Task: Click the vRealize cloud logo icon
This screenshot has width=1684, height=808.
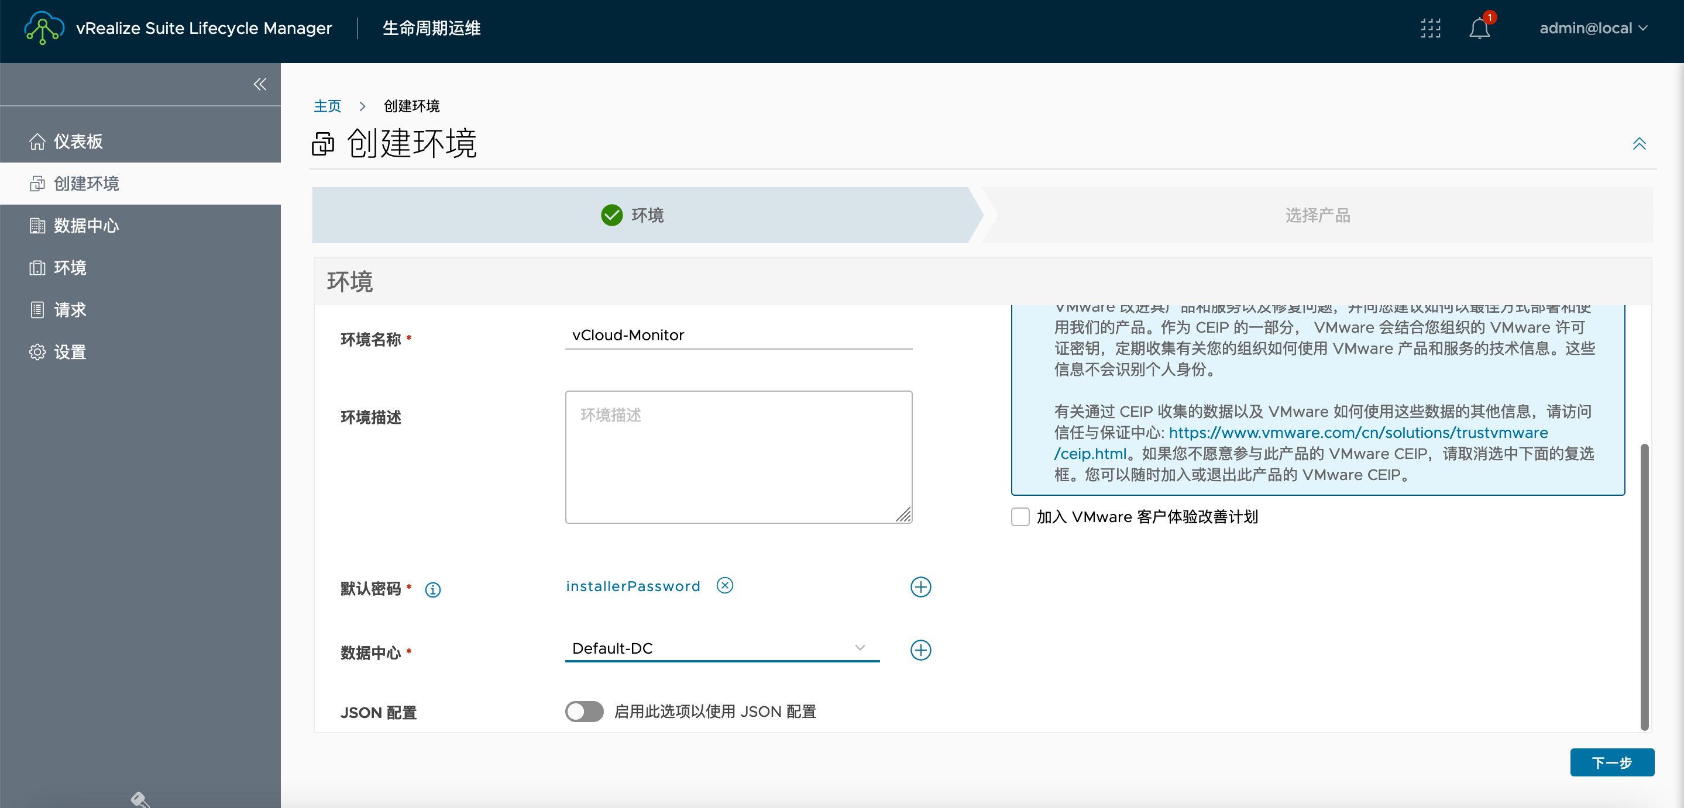Action: 44,28
